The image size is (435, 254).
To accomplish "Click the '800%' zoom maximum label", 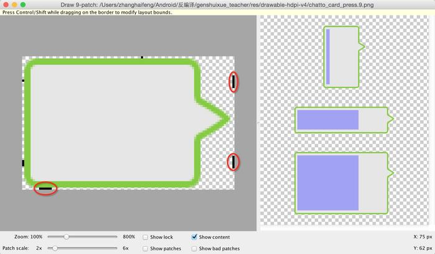I will [x=129, y=237].
